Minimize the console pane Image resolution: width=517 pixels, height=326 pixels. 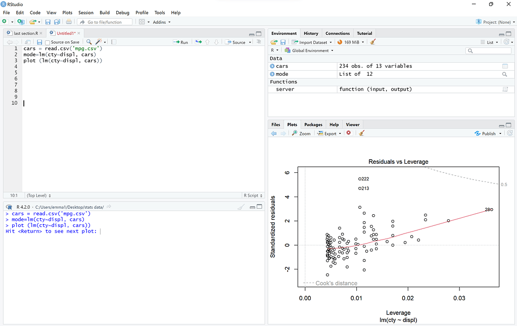pyautogui.click(x=252, y=207)
